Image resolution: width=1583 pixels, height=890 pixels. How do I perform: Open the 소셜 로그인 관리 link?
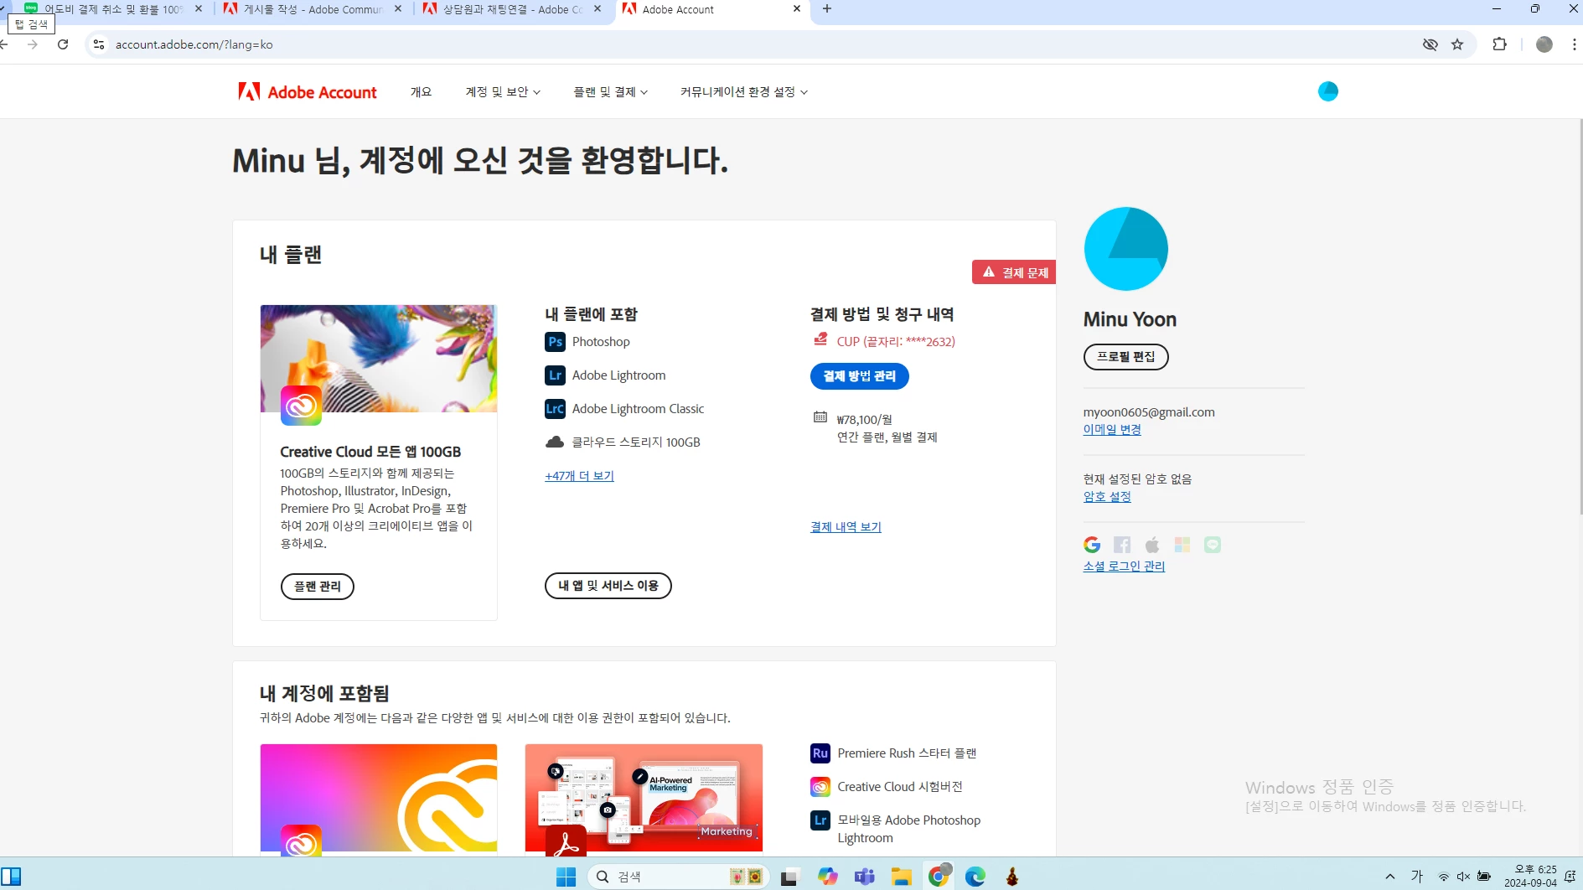1124,567
